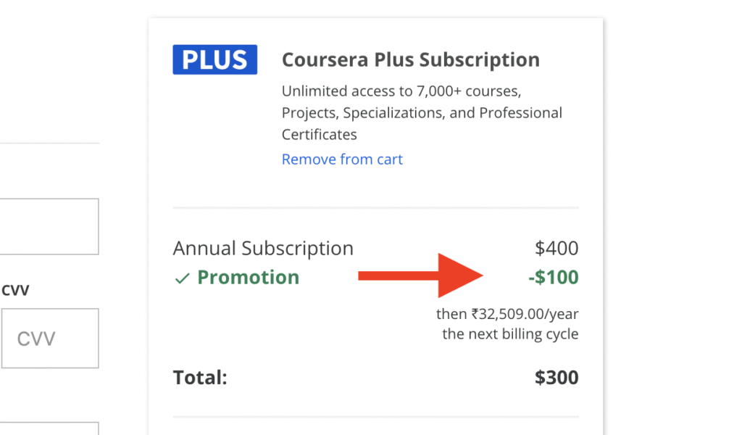
Task: Click the $300 Total amount
Action: 556,377
